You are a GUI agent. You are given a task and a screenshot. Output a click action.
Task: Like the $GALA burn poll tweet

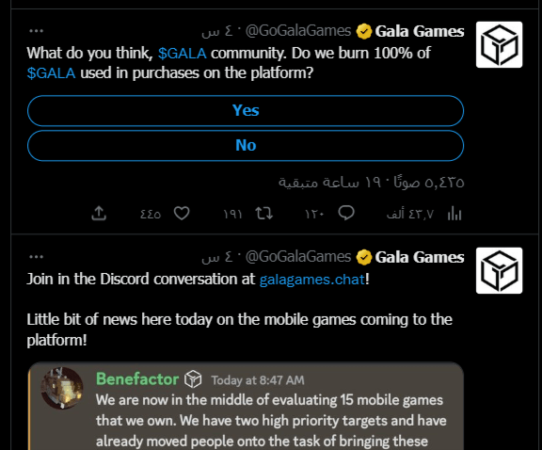point(182,214)
